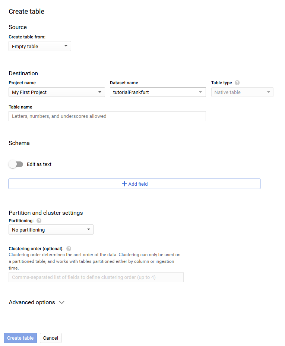285x346 pixels.
Task: Open the No partitioning dropdown
Action: [x=51, y=230]
